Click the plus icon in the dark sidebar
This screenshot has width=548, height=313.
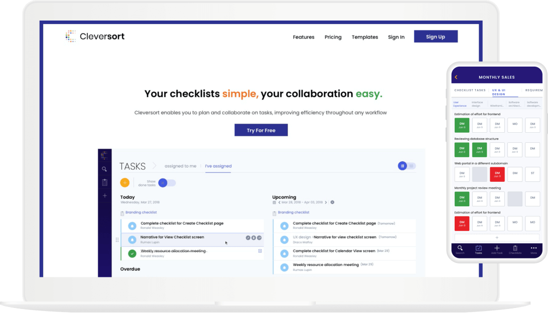(x=104, y=195)
